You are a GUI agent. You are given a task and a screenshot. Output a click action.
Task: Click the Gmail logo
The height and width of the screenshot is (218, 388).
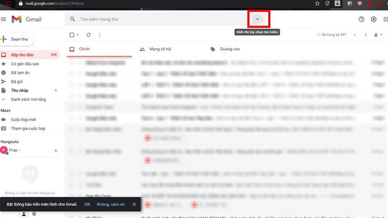26,19
